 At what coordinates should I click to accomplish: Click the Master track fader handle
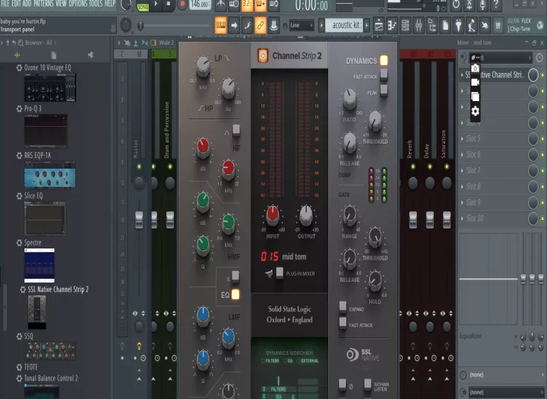(x=139, y=220)
